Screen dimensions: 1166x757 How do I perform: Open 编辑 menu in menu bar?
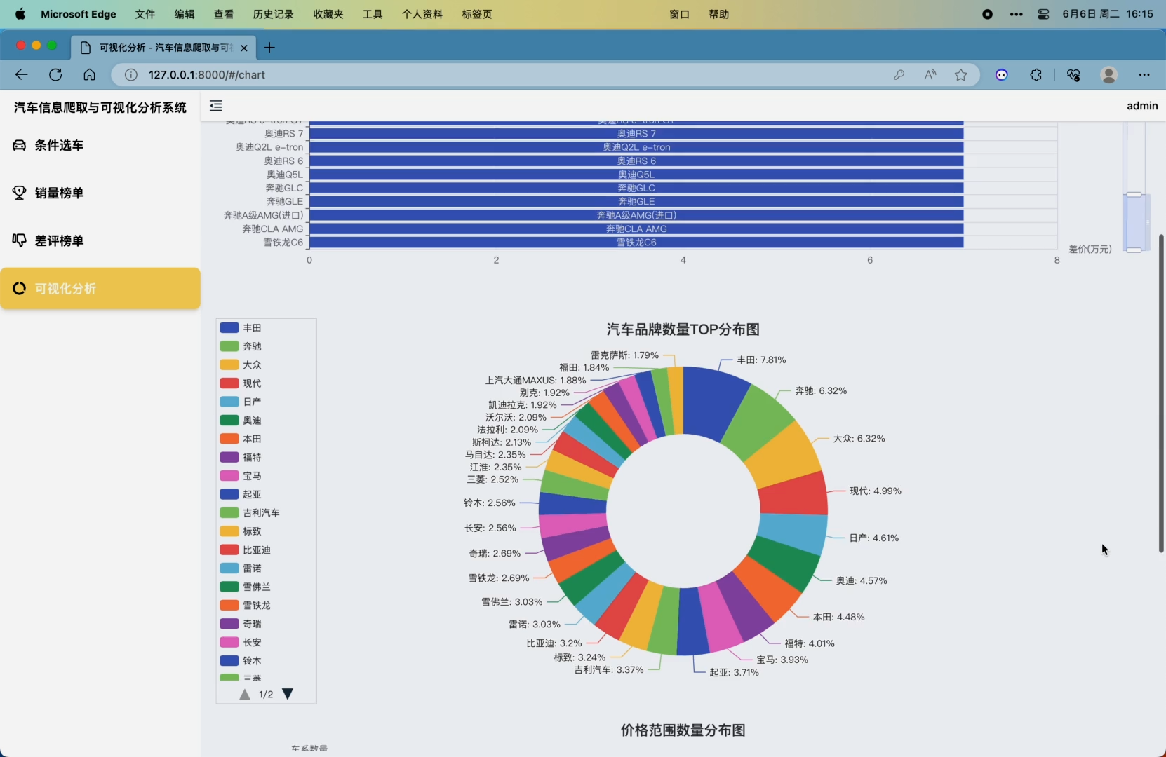[185, 14]
